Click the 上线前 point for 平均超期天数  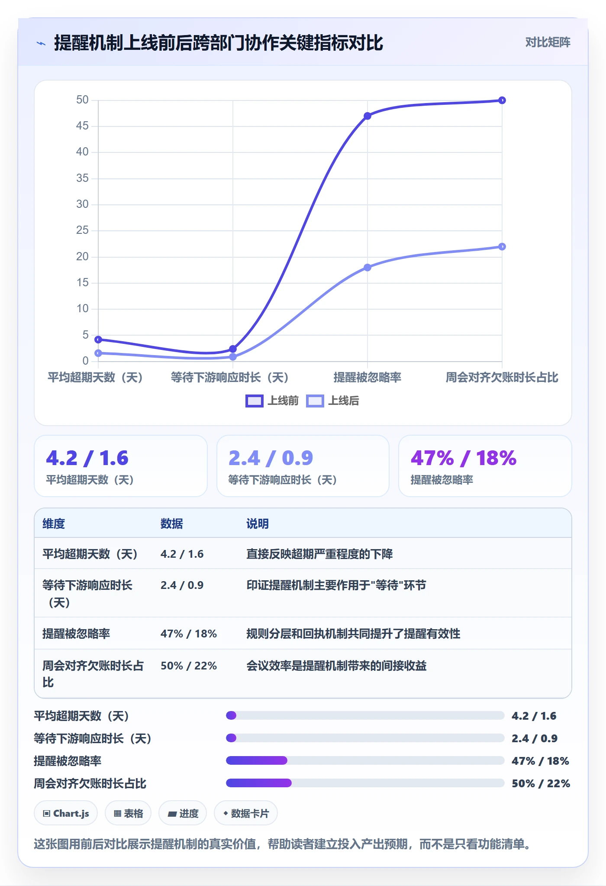pyautogui.click(x=98, y=340)
